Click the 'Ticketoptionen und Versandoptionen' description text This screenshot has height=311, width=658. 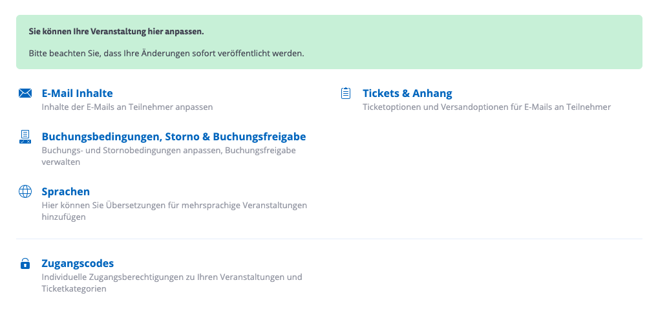pos(486,107)
